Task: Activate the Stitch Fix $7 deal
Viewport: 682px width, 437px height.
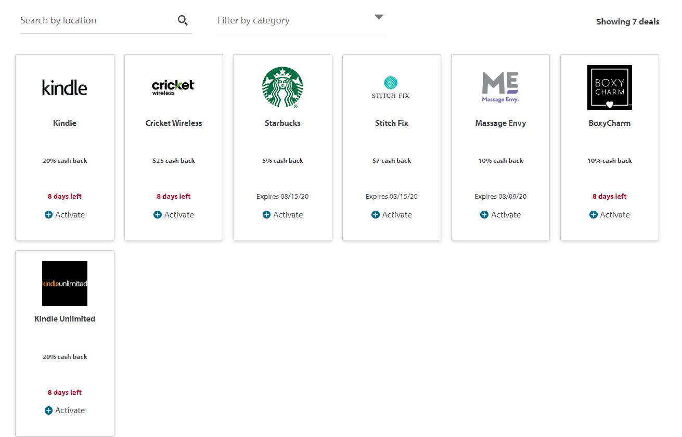Action: pyautogui.click(x=391, y=214)
